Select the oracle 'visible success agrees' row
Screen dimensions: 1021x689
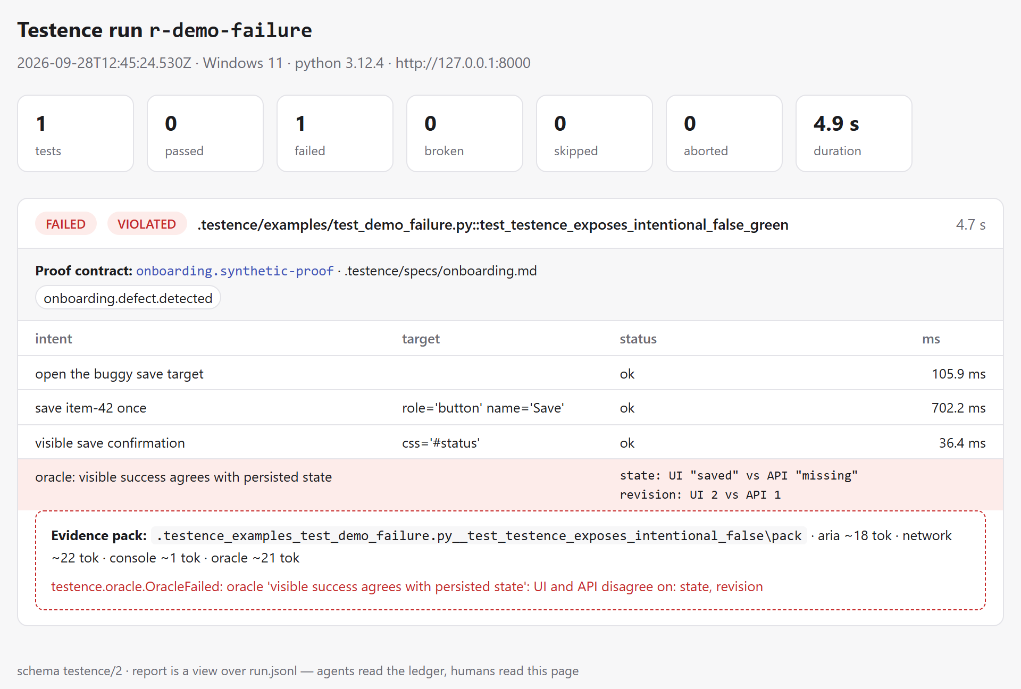point(510,485)
